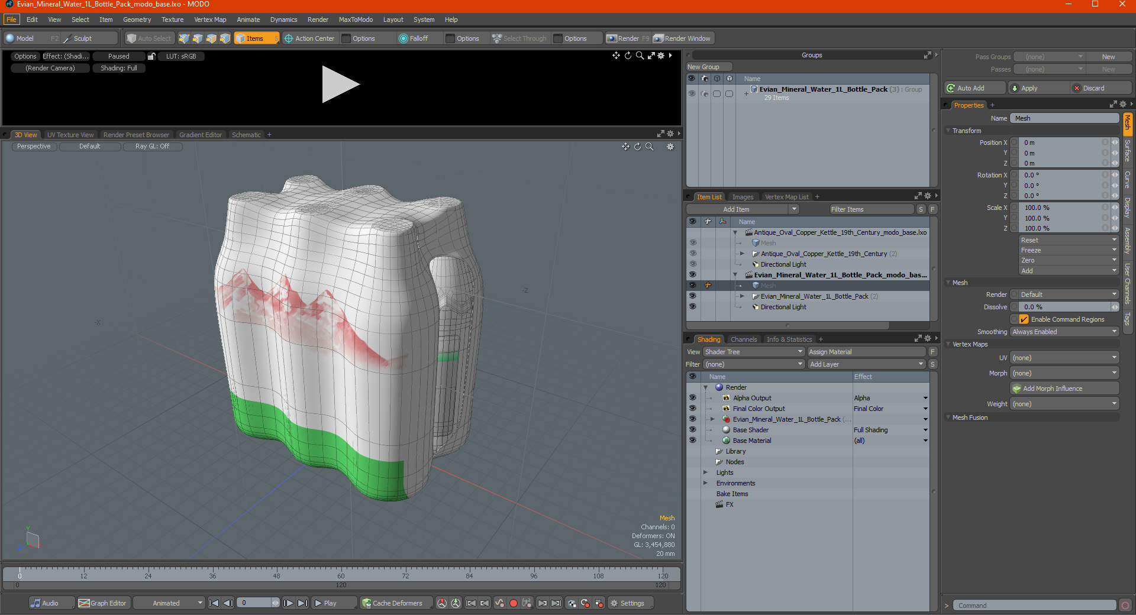
Task: Select Edges selection mode icon
Action: tap(198, 38)
